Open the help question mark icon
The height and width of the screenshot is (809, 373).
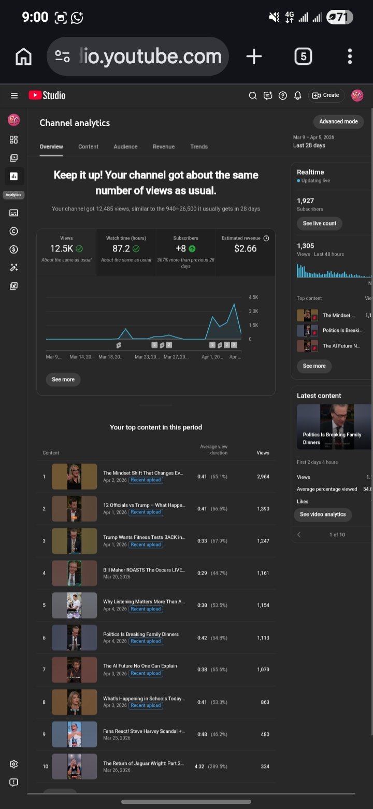click(x=283, y=95)
